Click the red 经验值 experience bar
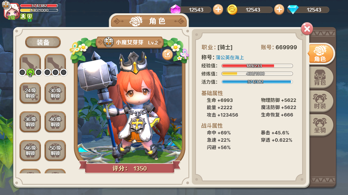The height and width of the screenshot is (195, 348). [x=257, y=66]
